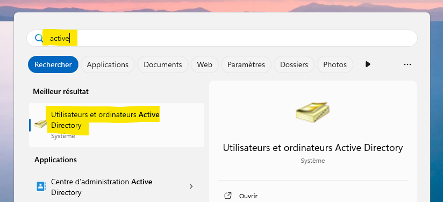Open Centre d'administration Active Directory result

click(117, 187)
